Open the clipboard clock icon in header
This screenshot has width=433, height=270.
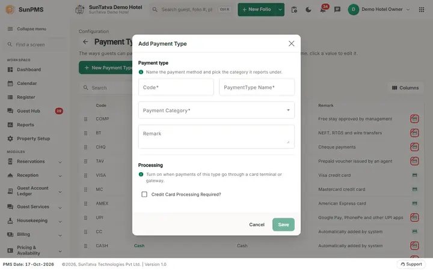[294, 10]
